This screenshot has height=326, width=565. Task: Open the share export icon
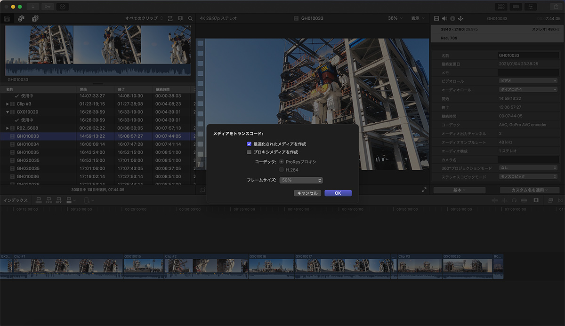(x=556, y=7)
